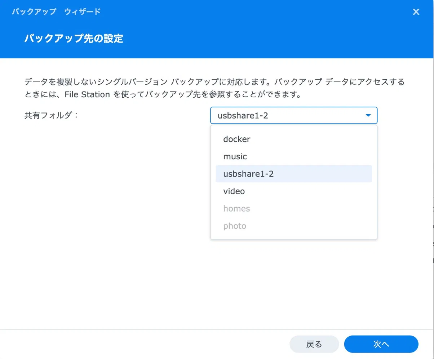Click the disabled photo entry
This screenshot has width=434, height=359.
tap(294, 226)
